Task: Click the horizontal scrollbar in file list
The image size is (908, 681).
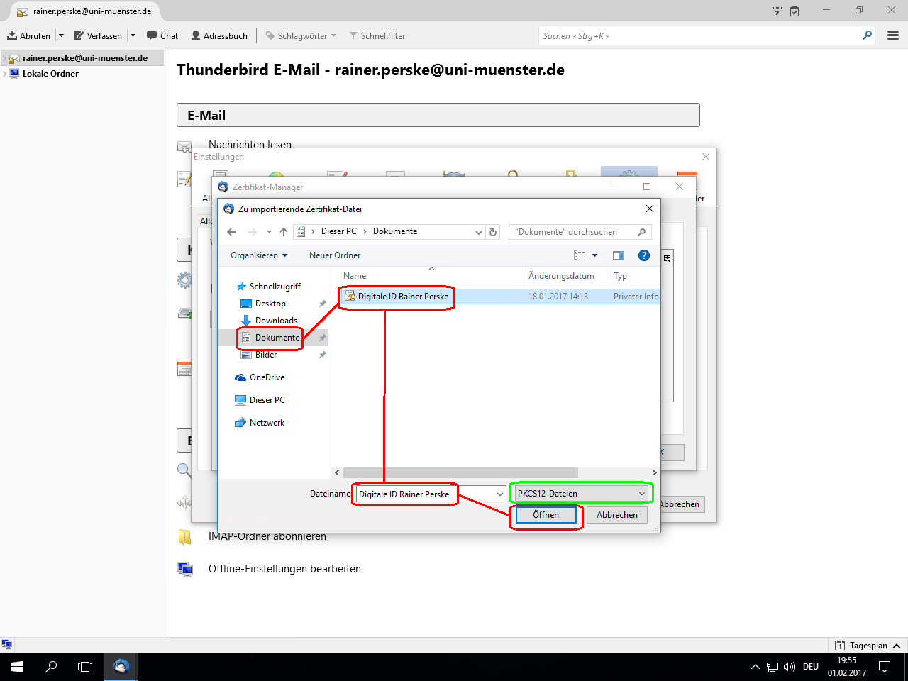Action: point(460,473)
